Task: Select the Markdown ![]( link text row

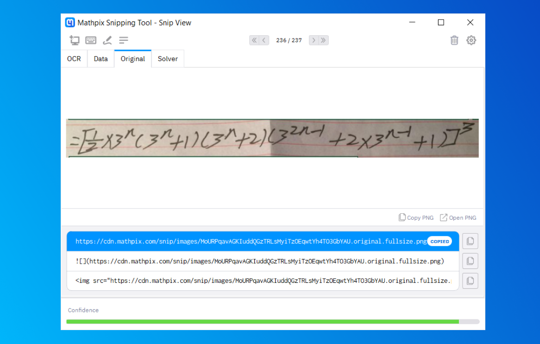Action: (263, 261)
